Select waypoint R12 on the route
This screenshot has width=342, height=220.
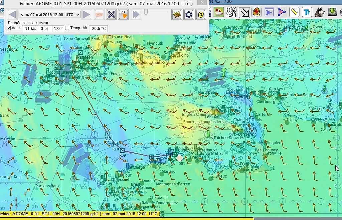click(107, 133)
